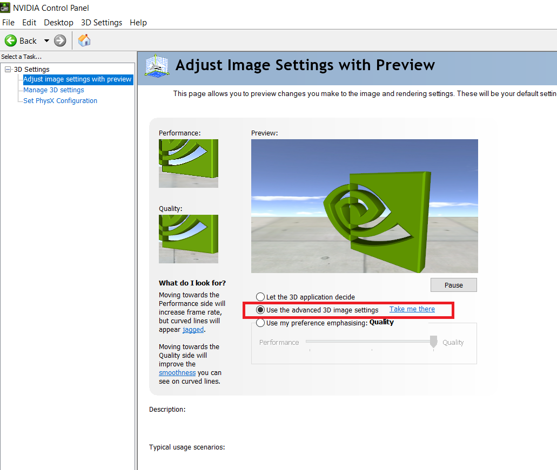Click the Performance sample thumbnail

(x=189, y=164)
